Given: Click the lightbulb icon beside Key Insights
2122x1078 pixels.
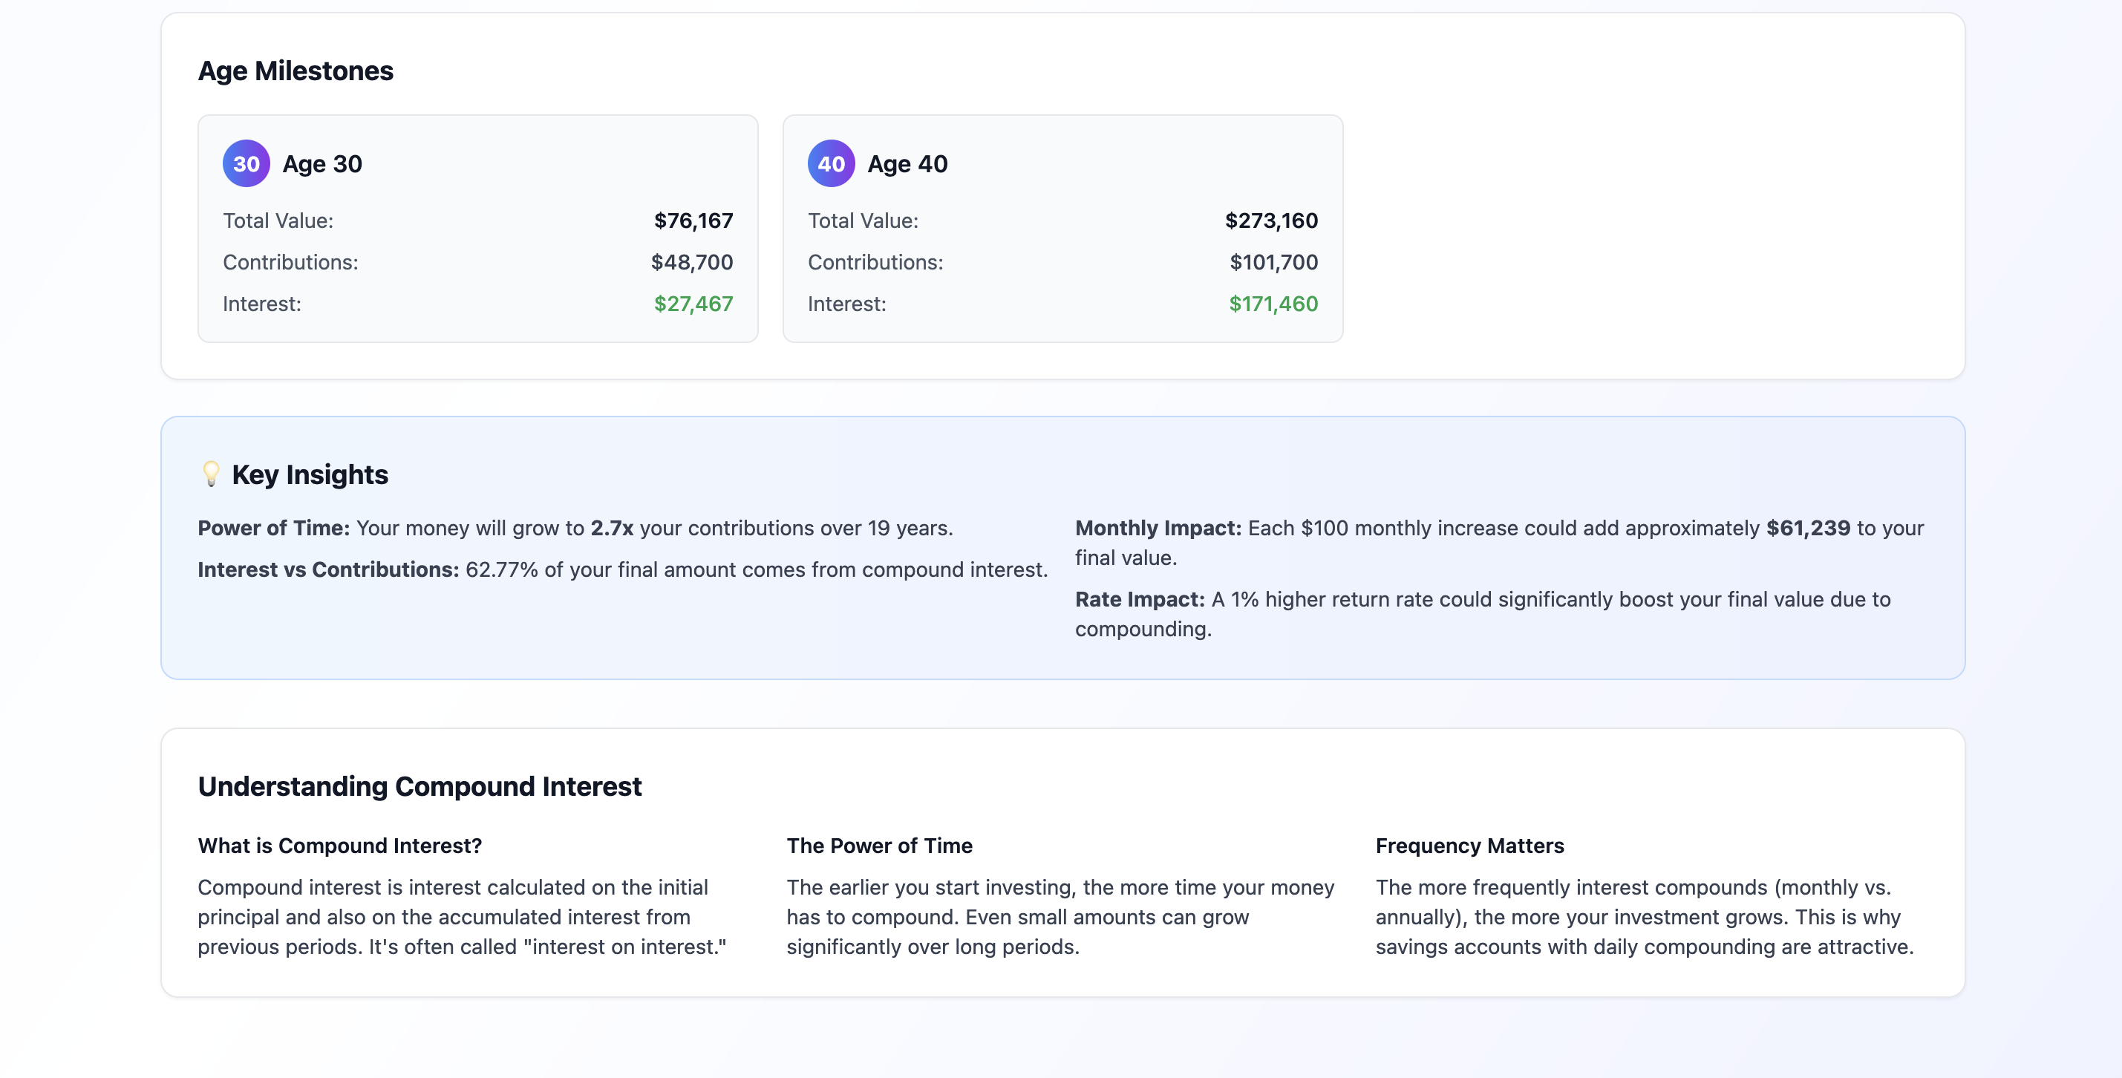Looking at the screenshot, I should tap(210, 474).
